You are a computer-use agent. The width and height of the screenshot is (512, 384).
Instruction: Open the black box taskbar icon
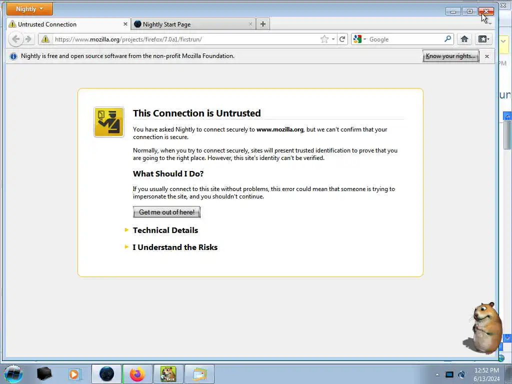(44, 374)
